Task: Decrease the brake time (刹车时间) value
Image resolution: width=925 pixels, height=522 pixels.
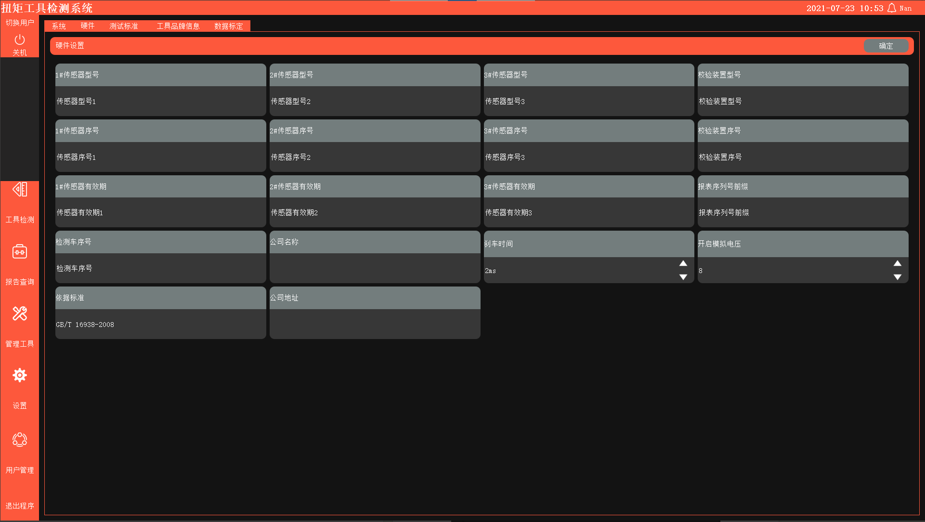Action: pyautogui.click(x=683, y=277)
